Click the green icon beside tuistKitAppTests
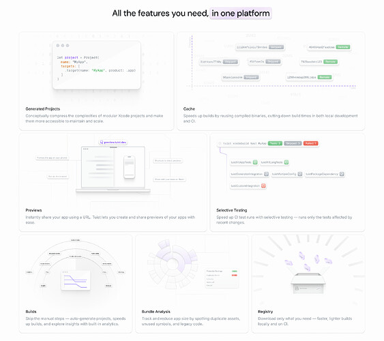 tap(255, 162)
